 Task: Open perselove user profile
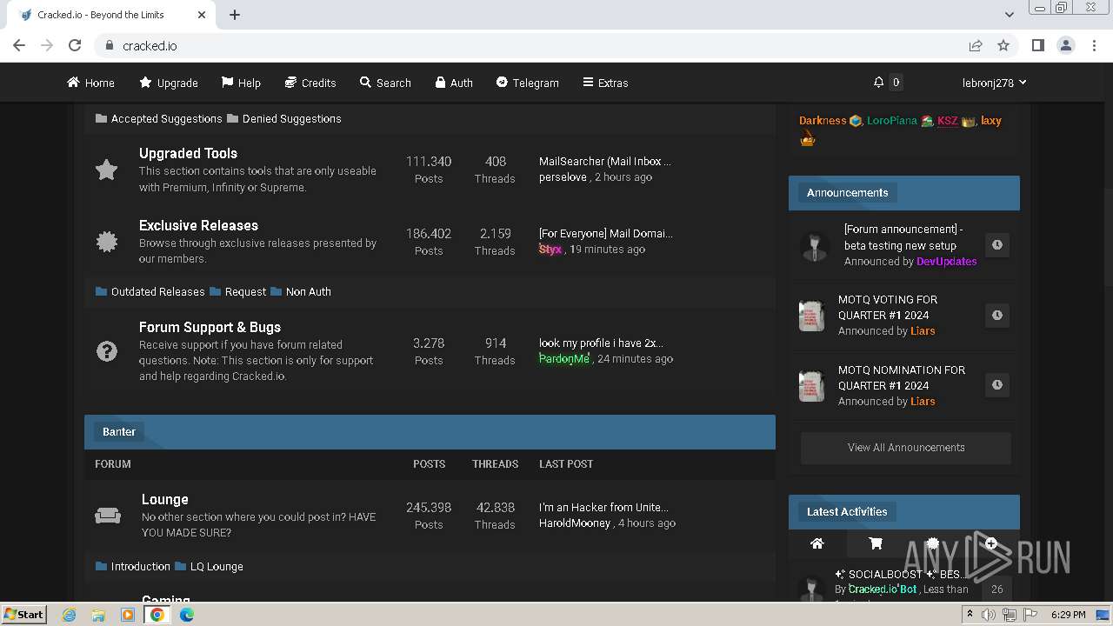point(563,176)
